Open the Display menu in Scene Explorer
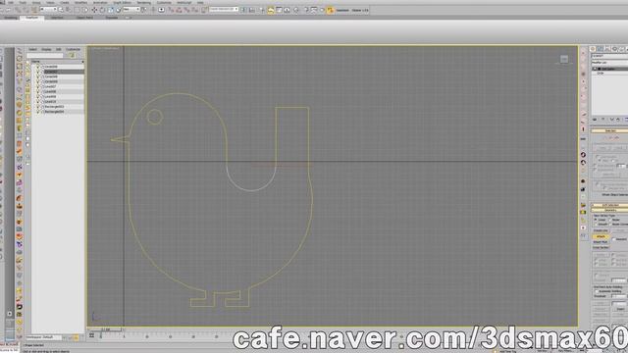This screenshot has width=628, height=353. [x=46, y=49]
